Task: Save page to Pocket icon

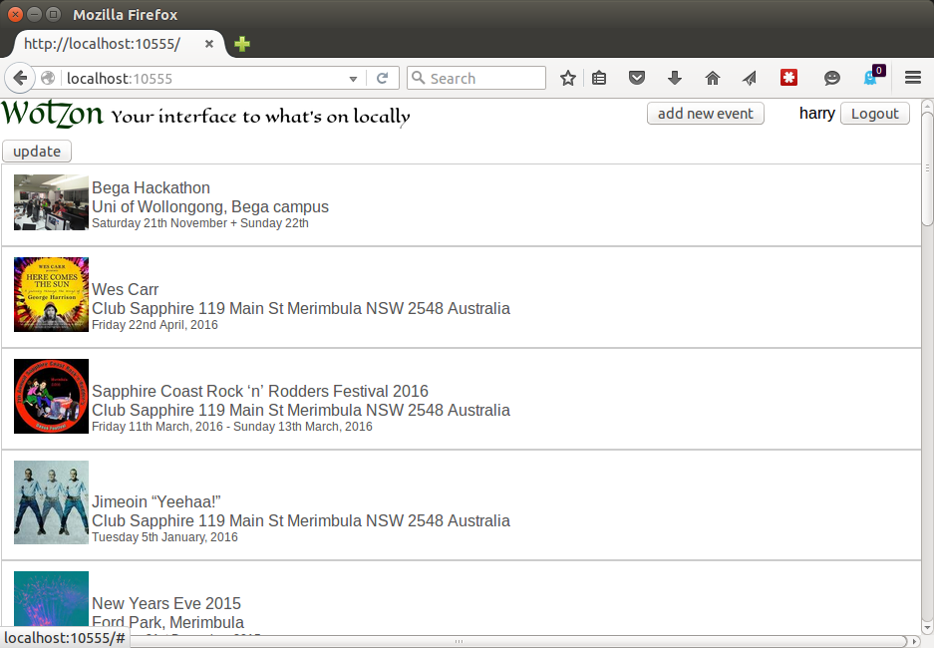Action: (637, 78)
